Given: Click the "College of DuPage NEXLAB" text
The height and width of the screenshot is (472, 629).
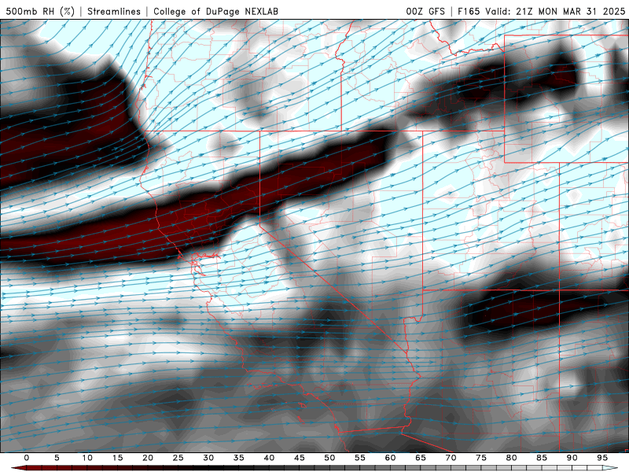Looking at the screenshot, I should pyautogui.click(x=215, y=11).
